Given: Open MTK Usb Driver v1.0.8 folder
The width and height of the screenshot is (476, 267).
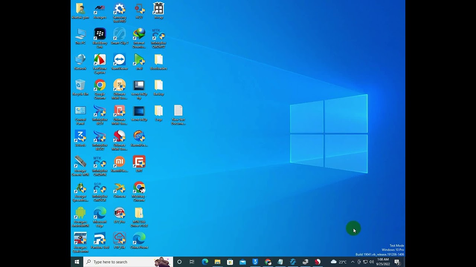Looking at the screenshot, I should click(139, 217).
